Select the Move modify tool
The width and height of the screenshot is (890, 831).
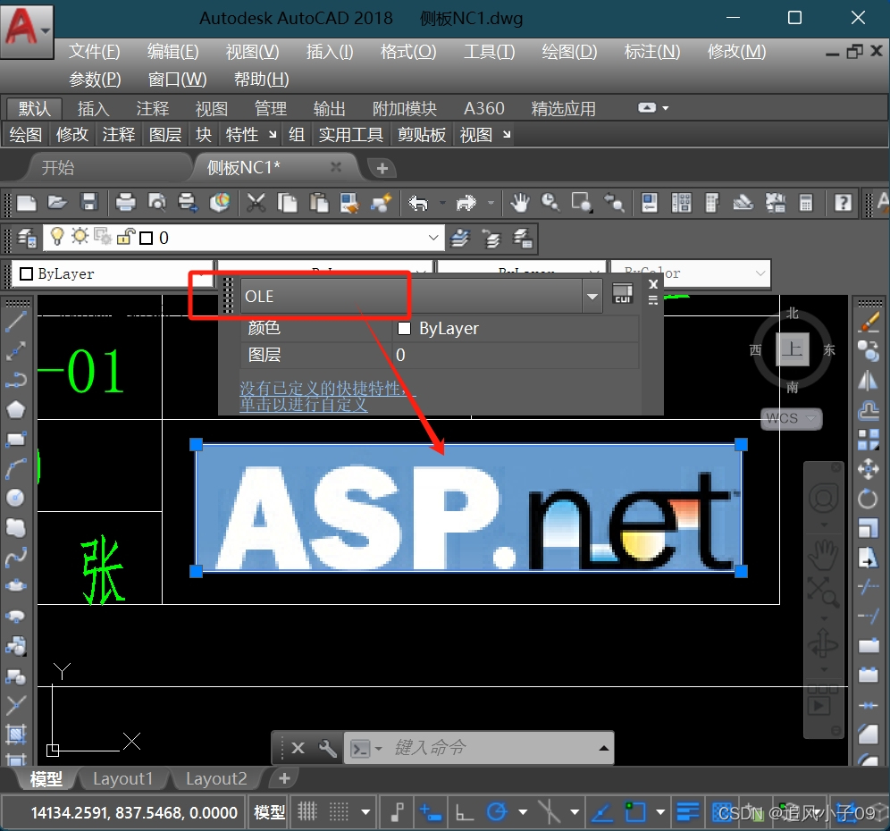[869, 469]
